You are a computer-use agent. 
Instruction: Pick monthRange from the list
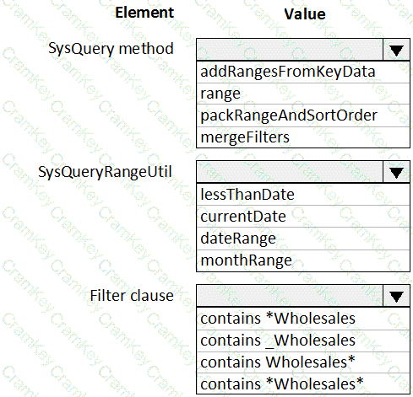(303, 260)
